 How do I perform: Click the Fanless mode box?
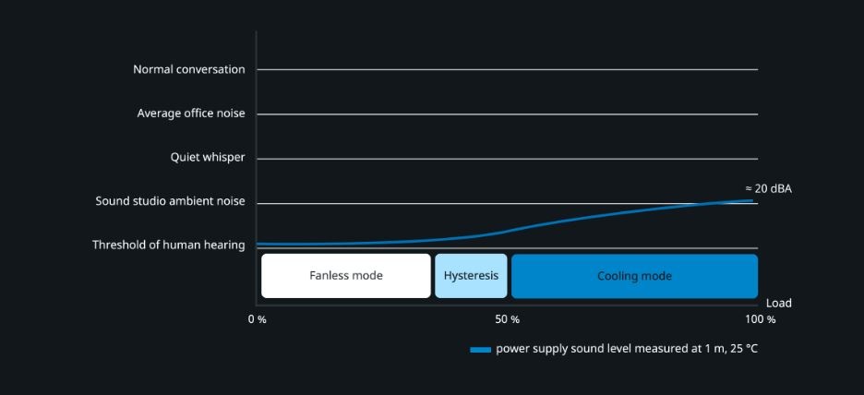tap(345, 276)
